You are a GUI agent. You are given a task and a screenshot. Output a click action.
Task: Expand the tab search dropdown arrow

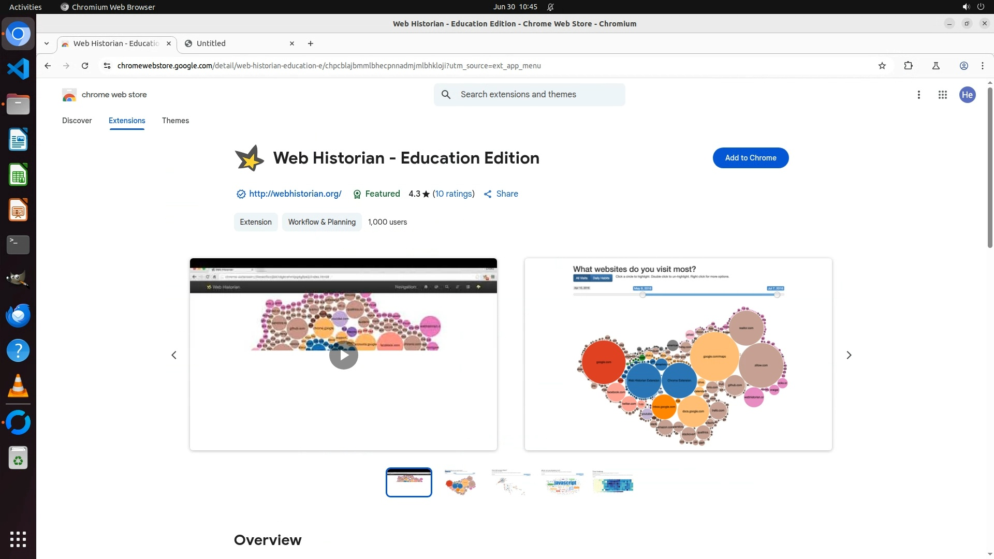tap(47, 43)
